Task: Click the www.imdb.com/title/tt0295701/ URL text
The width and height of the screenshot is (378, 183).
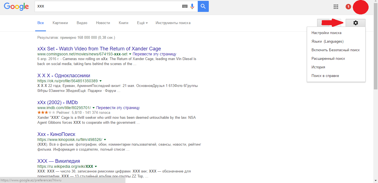Action: tap(64, 108)
